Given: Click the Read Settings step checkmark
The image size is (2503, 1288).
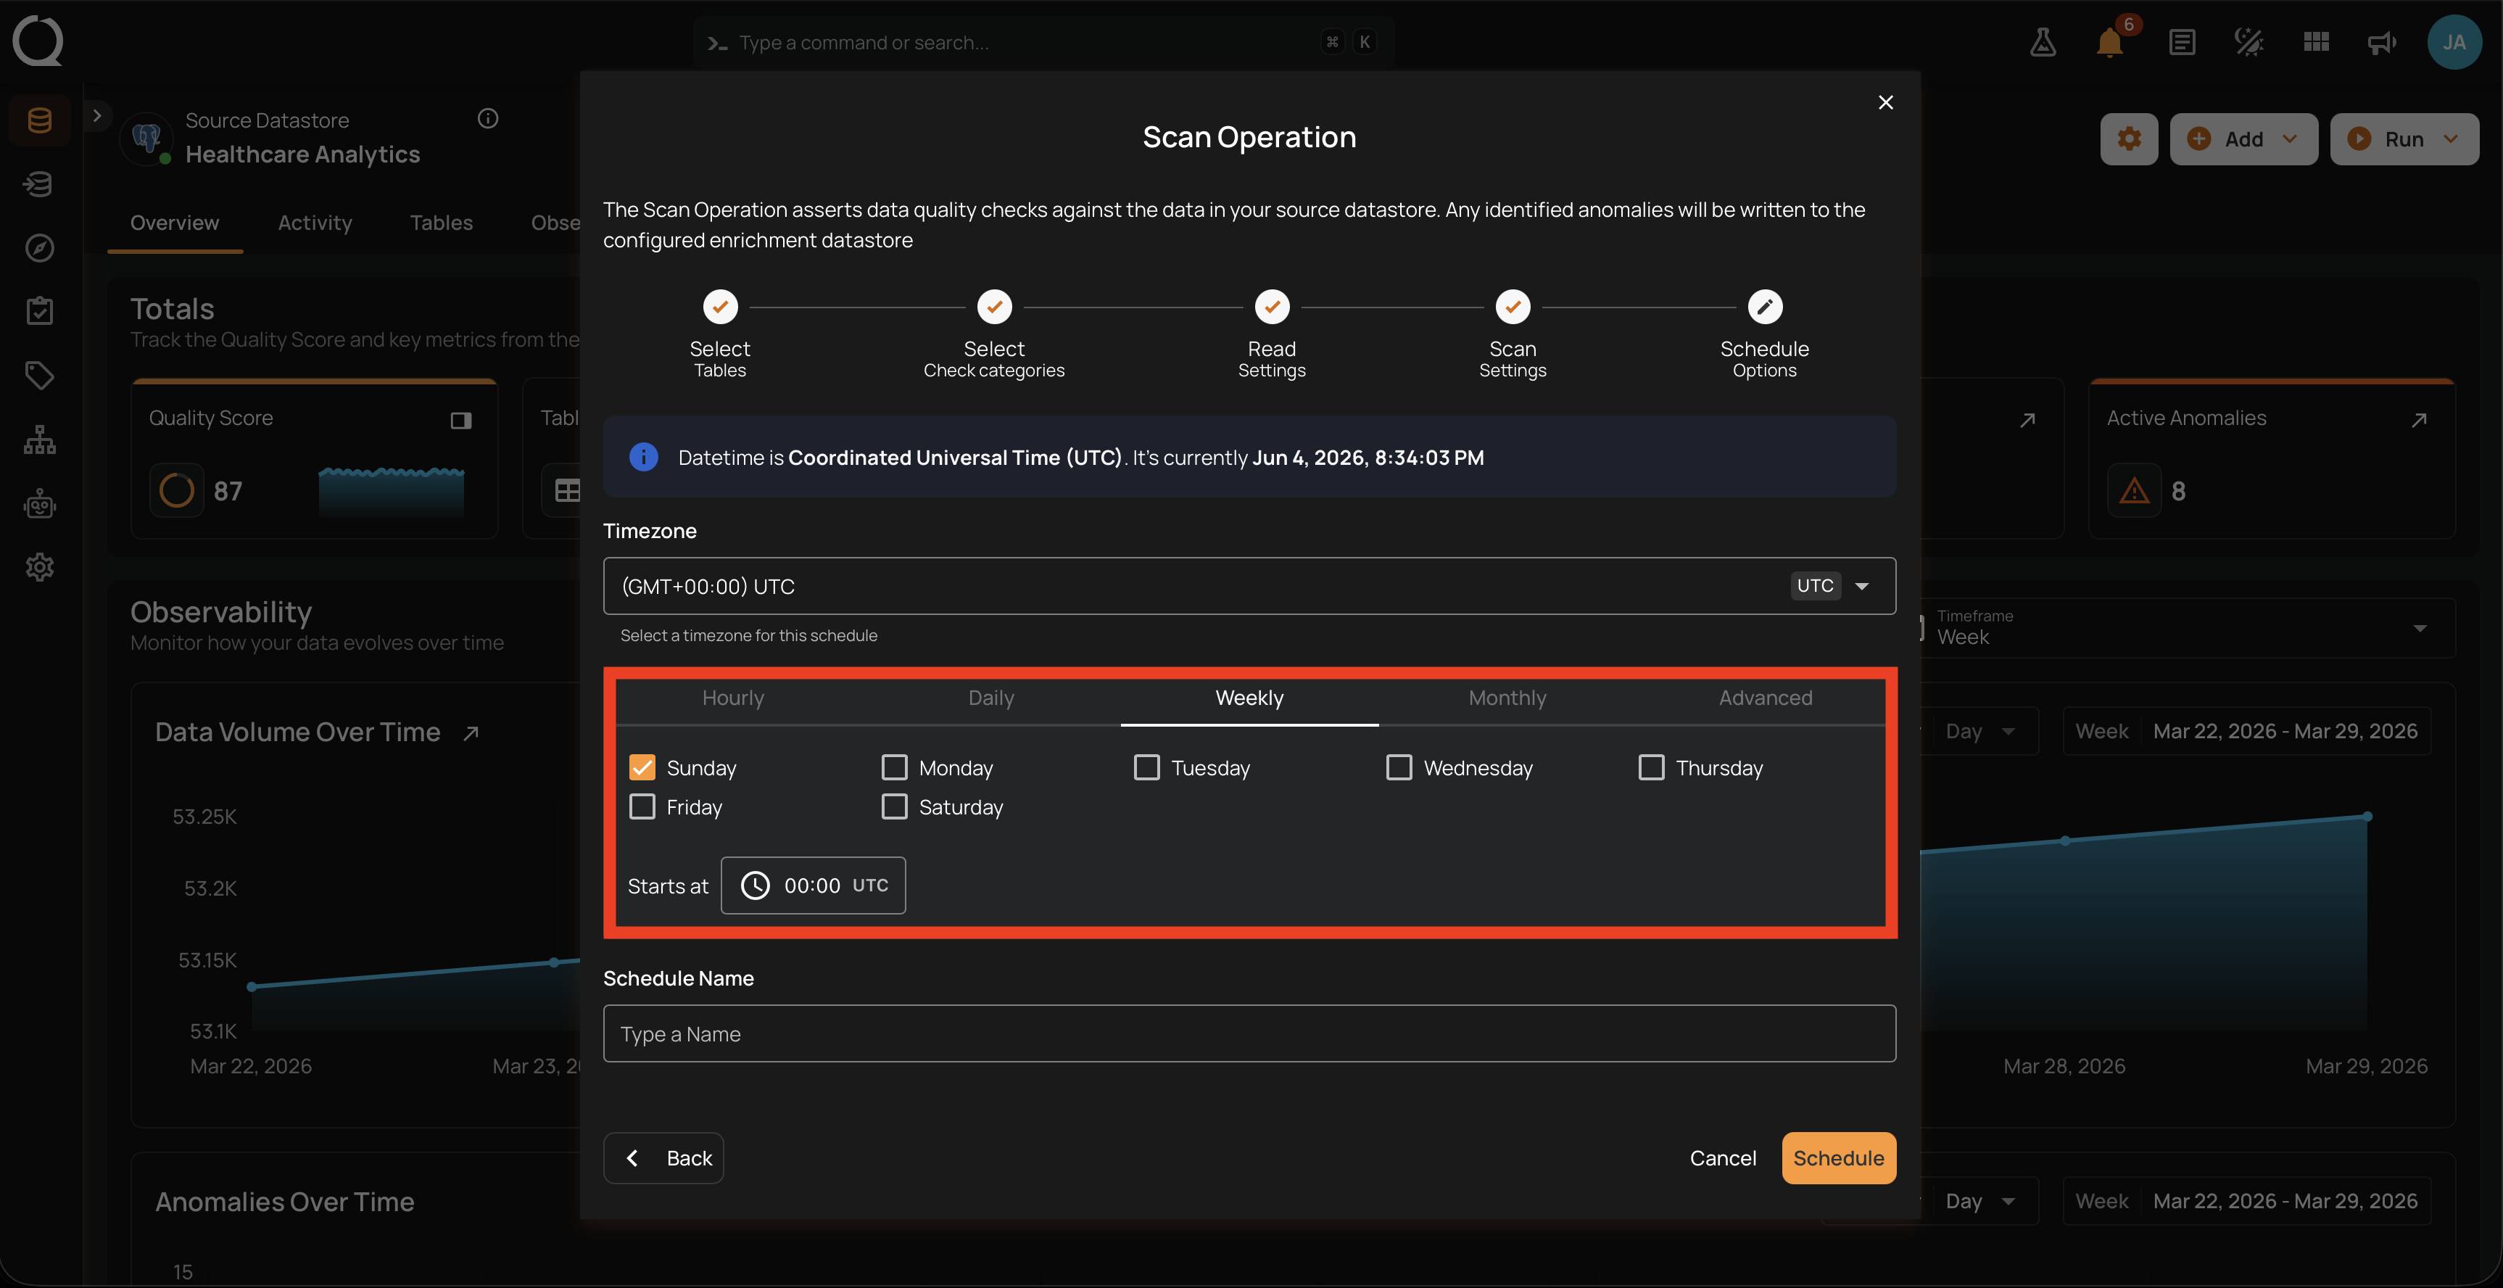Looking at the screenshot, I should coord(1272,307).
